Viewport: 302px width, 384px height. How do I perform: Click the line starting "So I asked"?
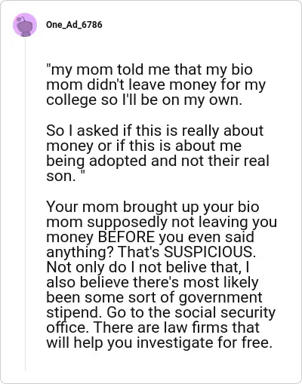(155, 131)
